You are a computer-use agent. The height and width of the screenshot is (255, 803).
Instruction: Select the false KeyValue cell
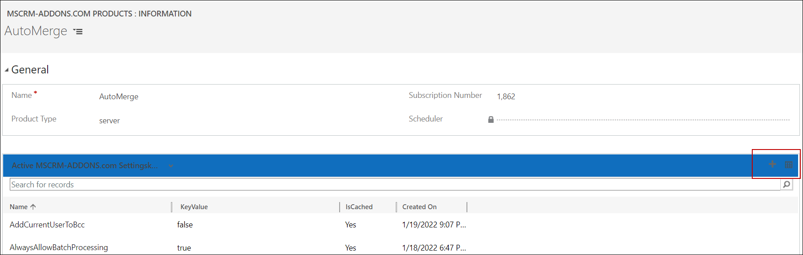point(185,225)
